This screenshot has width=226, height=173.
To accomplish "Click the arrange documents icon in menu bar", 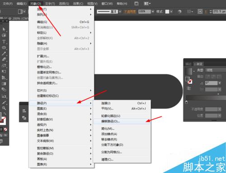I will 147,4.
